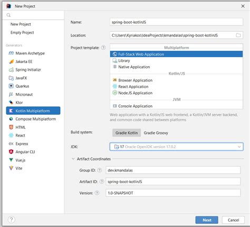Select Vue.js generator label
This screenshot has width=250, height=227.
pos(21,160)
